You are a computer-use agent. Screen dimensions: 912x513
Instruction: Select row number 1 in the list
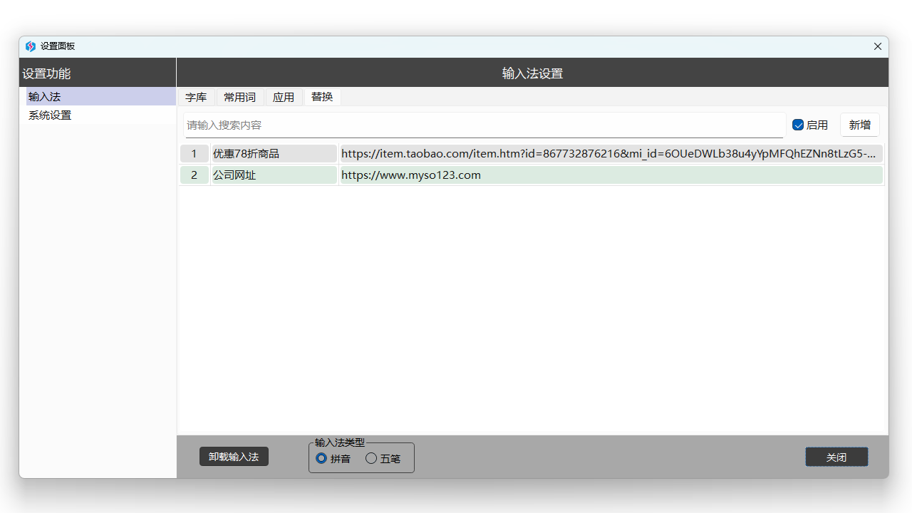pos(194,153)
